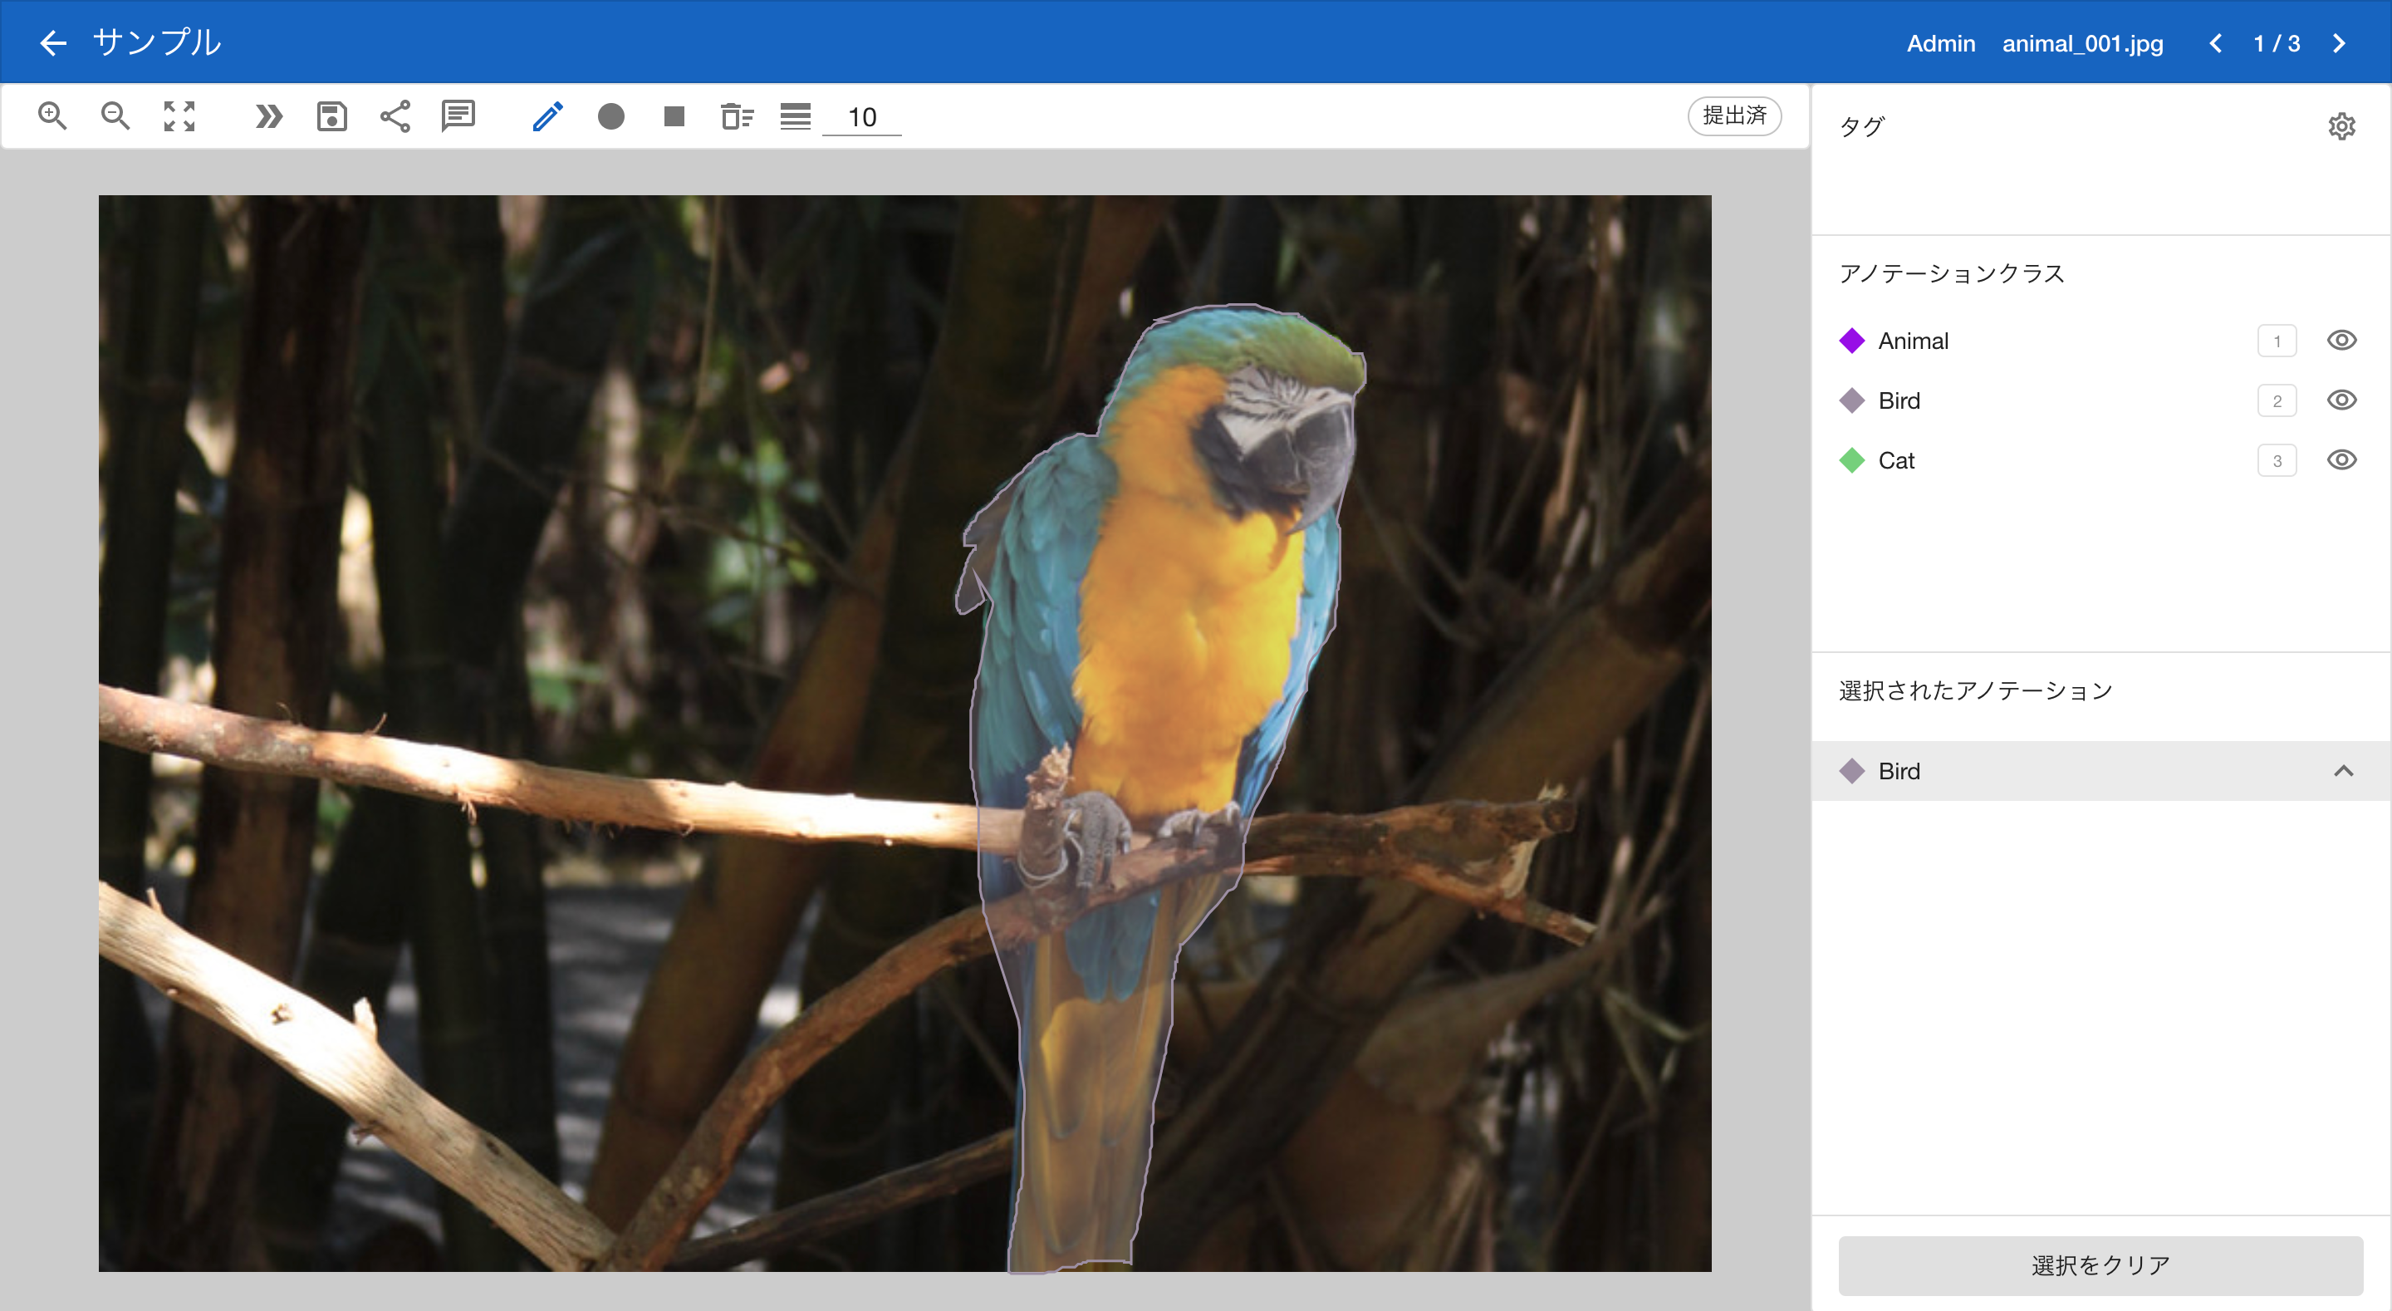Image resolution: width=2392 pixels, height=1311 pixels.
Task: Open the comments speech bubble icon
Action: 458,116
